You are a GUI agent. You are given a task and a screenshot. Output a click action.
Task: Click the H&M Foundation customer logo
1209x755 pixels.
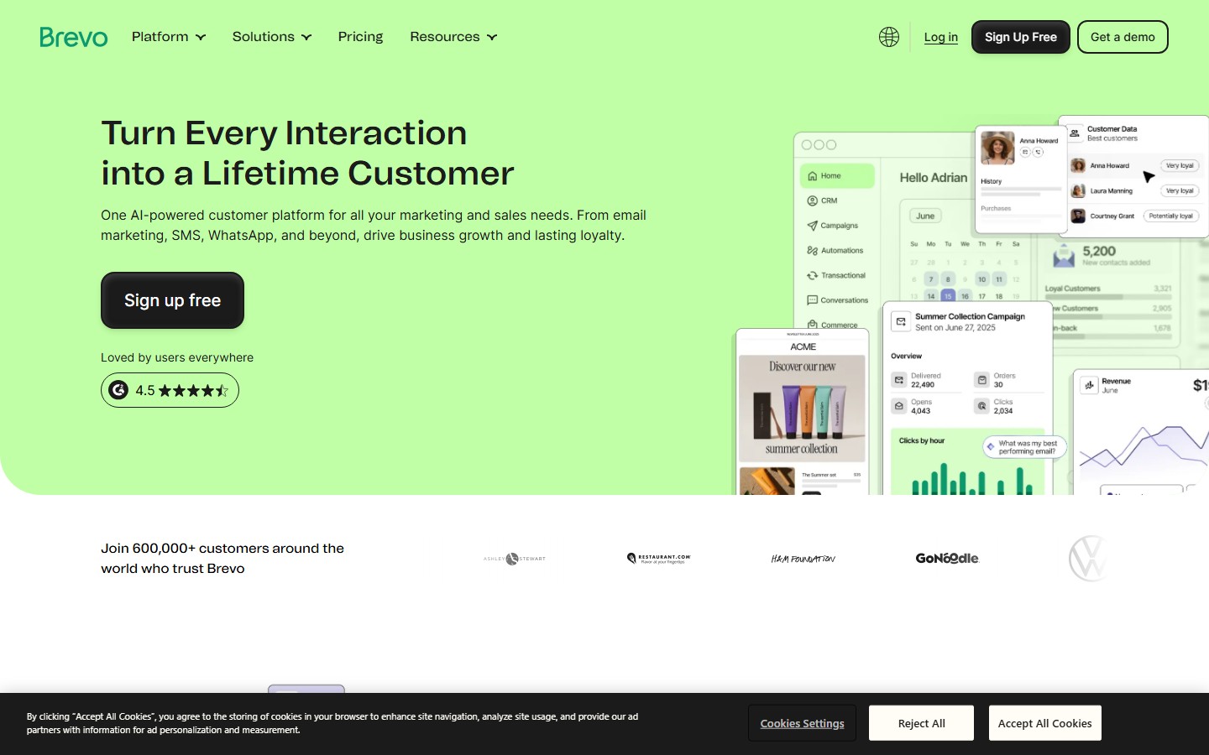[803, 559]
